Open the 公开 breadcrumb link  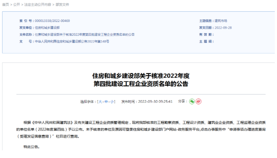pos(17,5)
